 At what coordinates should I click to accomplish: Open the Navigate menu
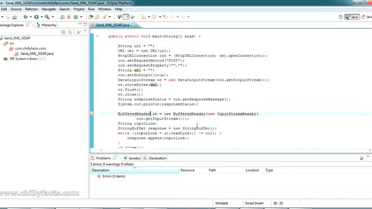click(x=49, y=9)
